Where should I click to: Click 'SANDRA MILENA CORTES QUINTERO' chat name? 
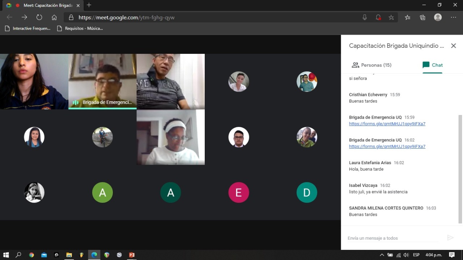click(386, 208)
